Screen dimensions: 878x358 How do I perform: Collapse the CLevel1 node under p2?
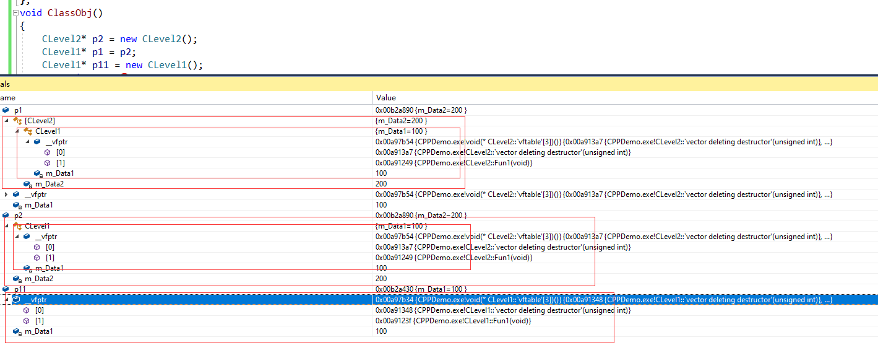pos(6,226)
